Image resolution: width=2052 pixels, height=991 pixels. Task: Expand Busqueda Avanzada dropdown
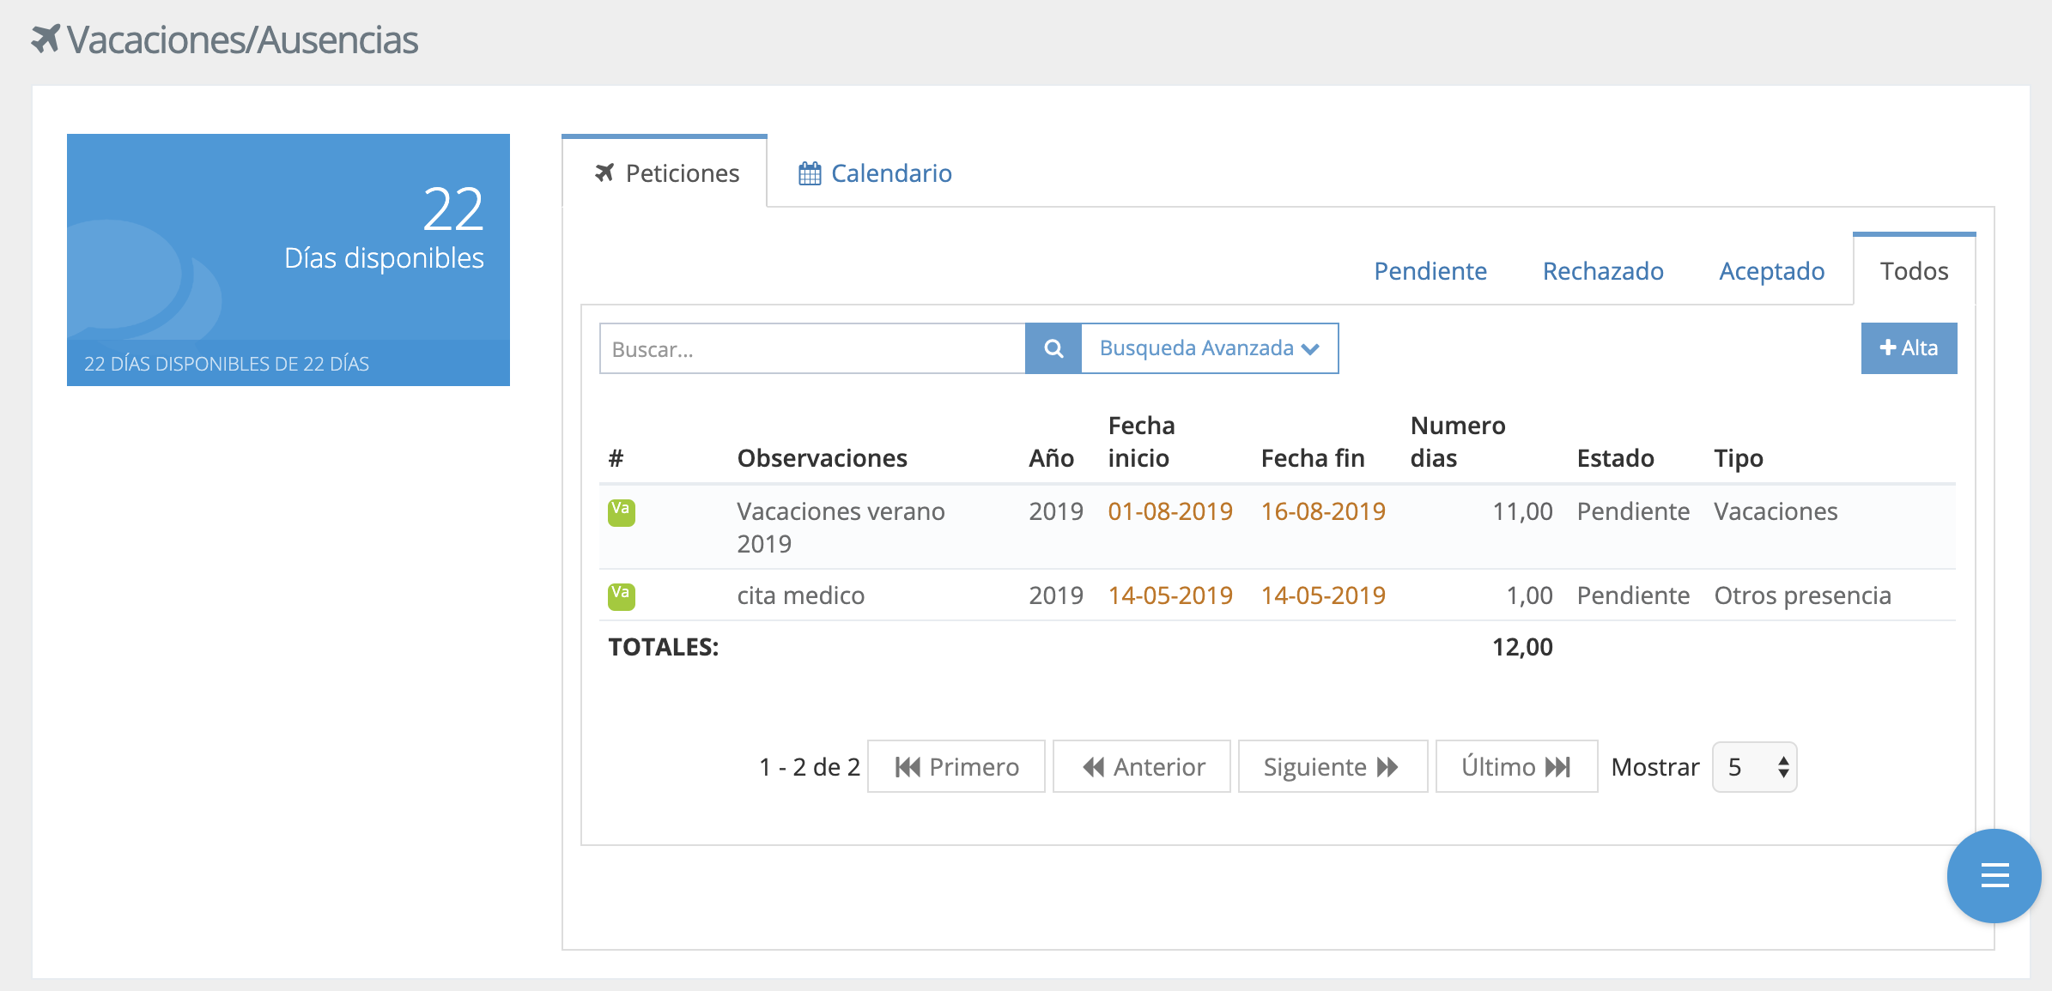point(1209,348)
